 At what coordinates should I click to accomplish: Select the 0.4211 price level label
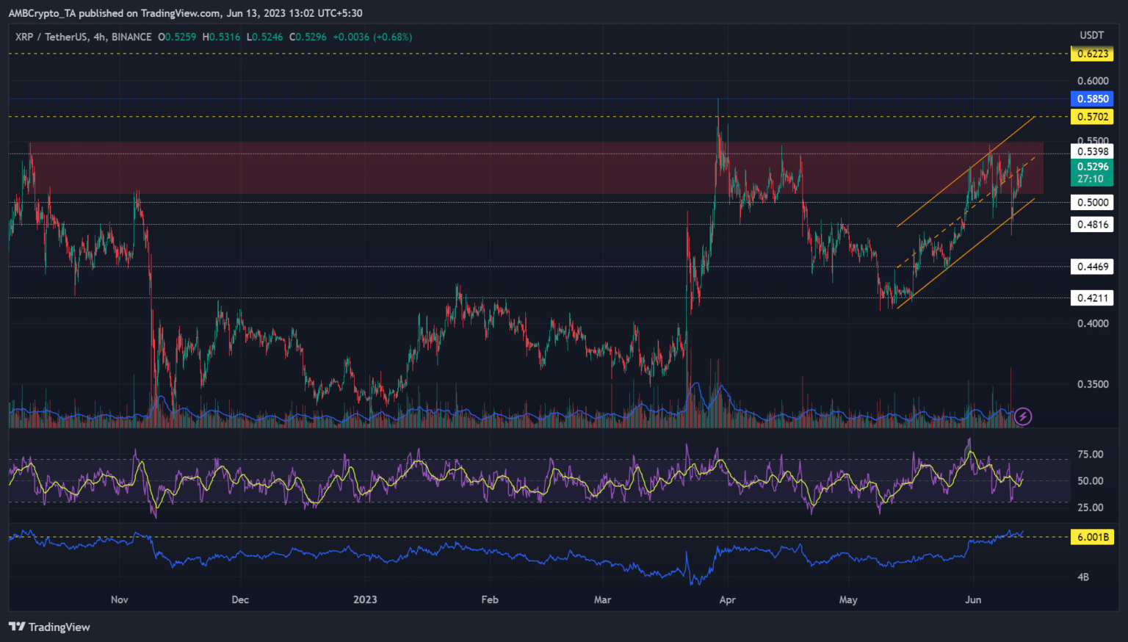click(1092, 297)
